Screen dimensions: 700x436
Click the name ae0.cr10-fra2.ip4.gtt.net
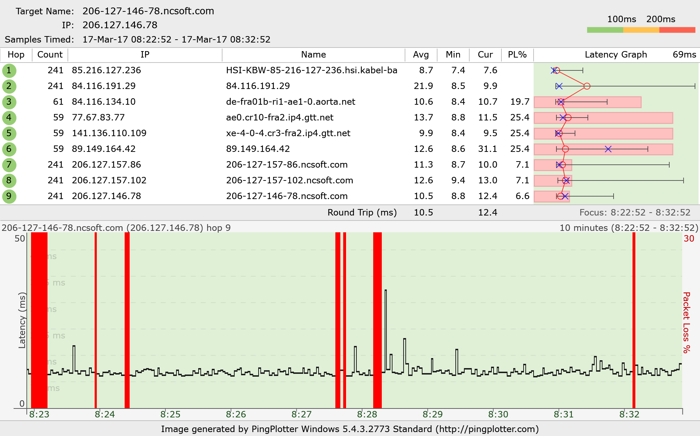pyautogui.click(x=280, y=118)
